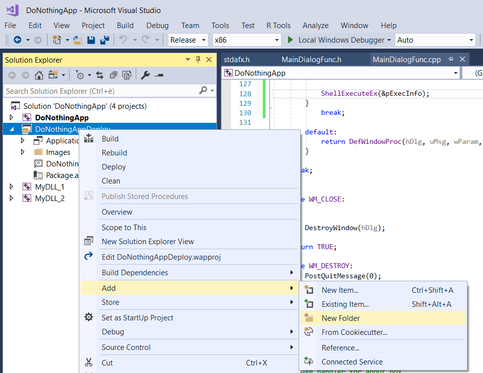The height and width of the screenshot is (373, 483).
Task: Pin the Solution Explorer panel with pushpin
Action: pyautogui.click(x=198, y=60)
